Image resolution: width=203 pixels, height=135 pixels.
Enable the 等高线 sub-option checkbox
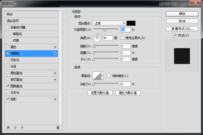[x=10, y=34]
